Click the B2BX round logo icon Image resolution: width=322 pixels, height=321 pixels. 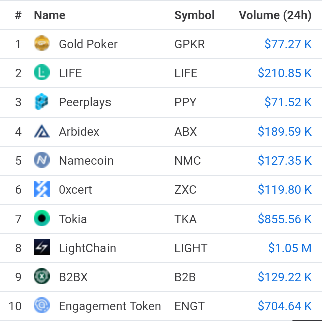(41, 277)
